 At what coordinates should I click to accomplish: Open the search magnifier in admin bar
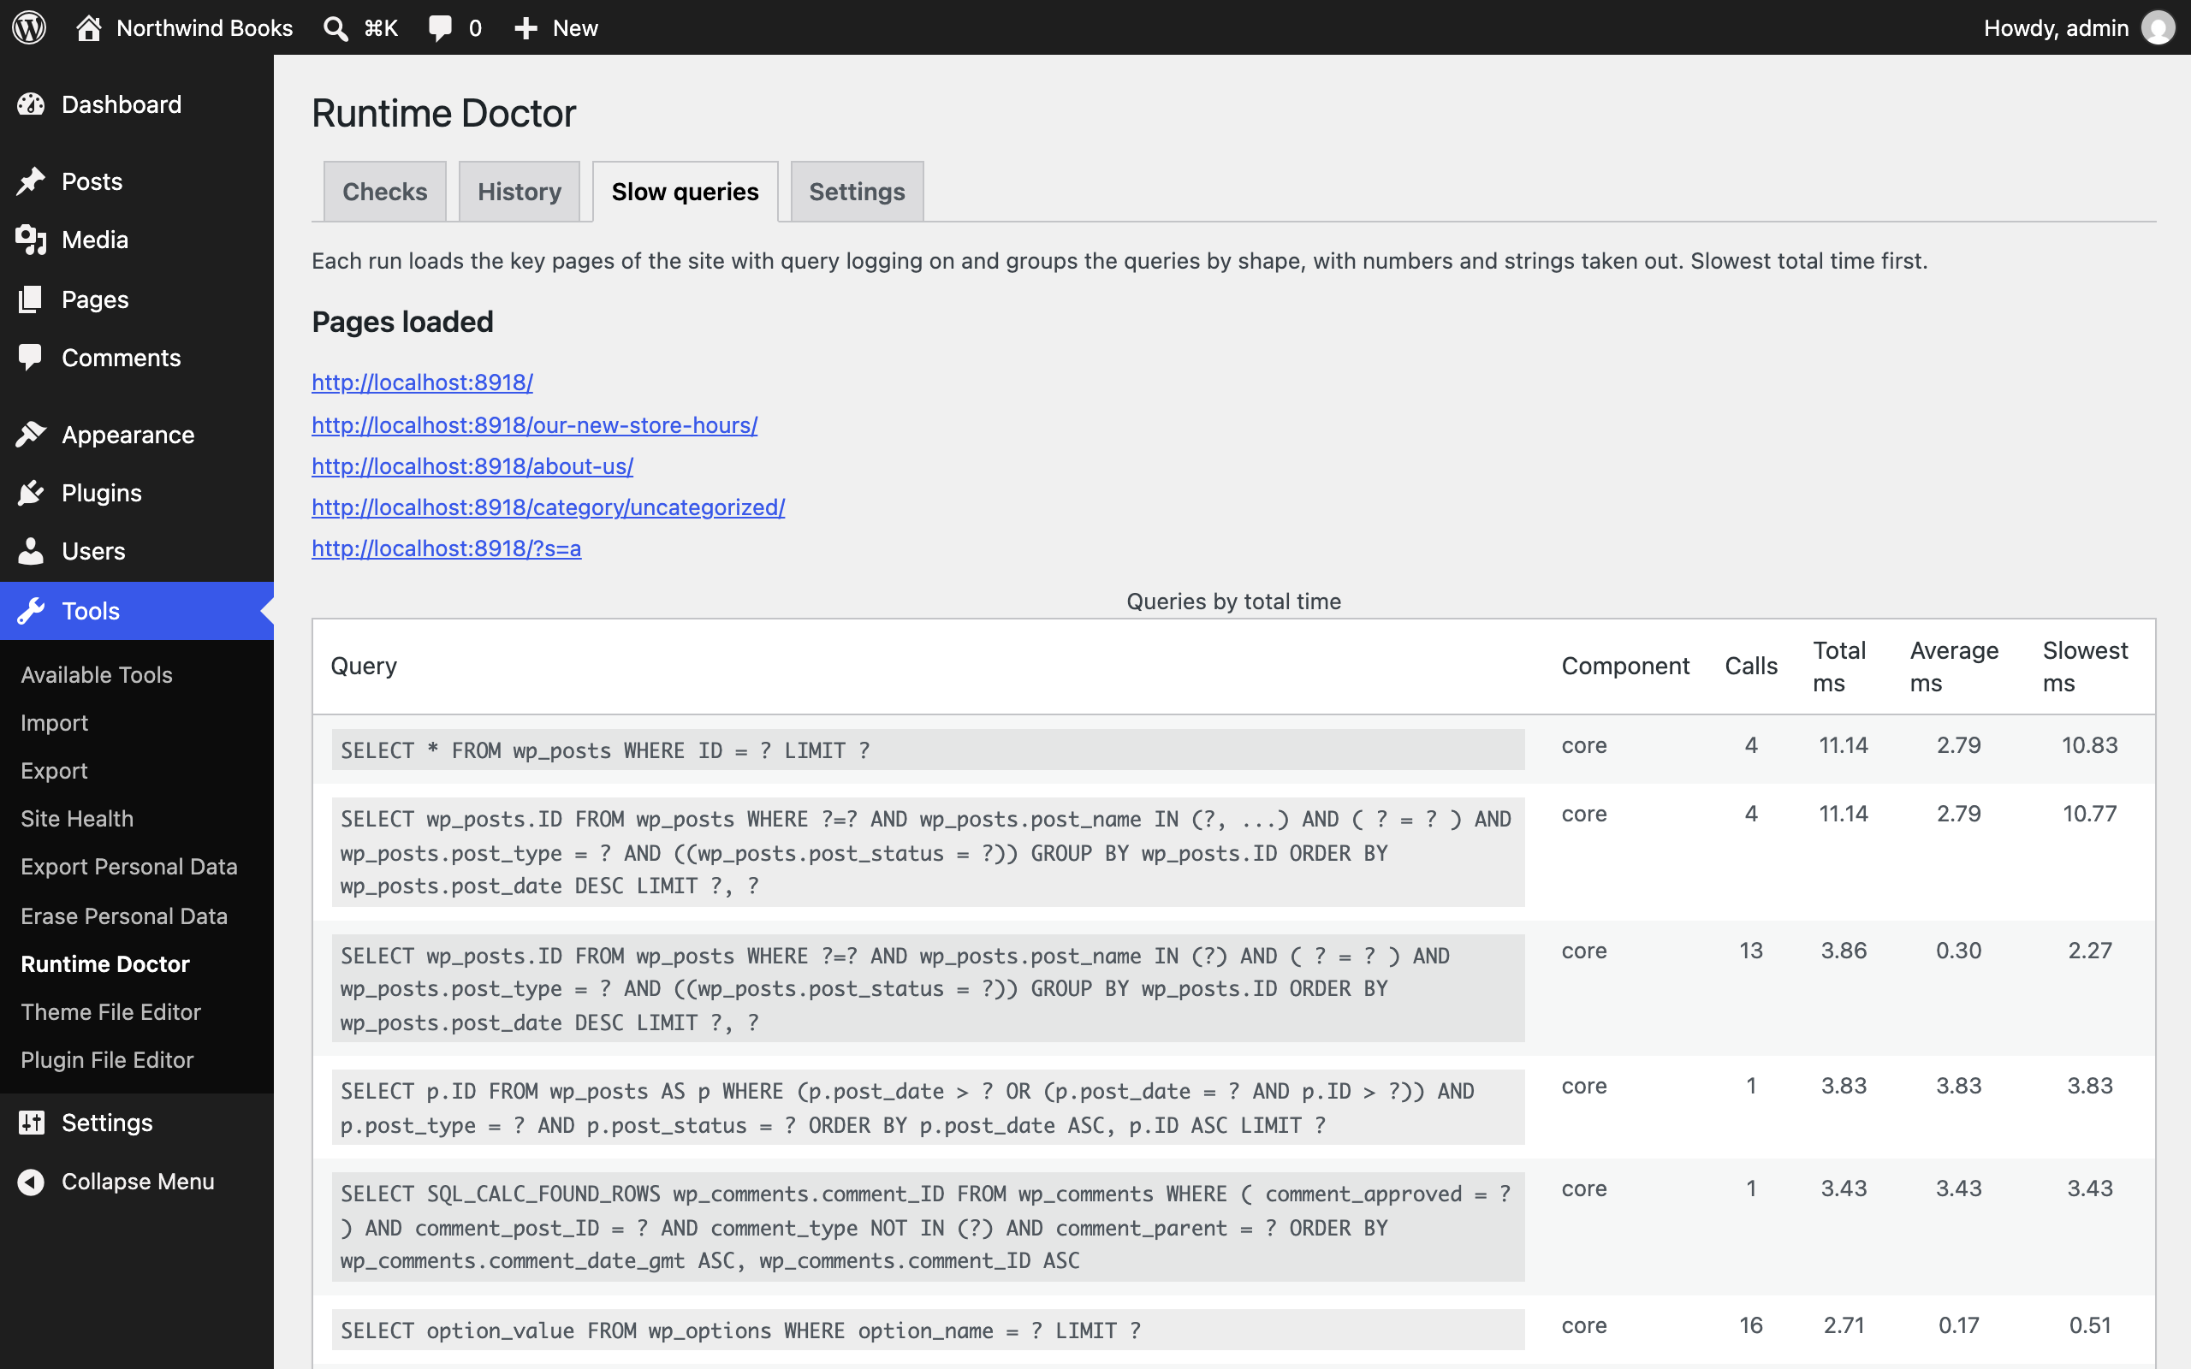pyautogui.click(x=335, y=28)
